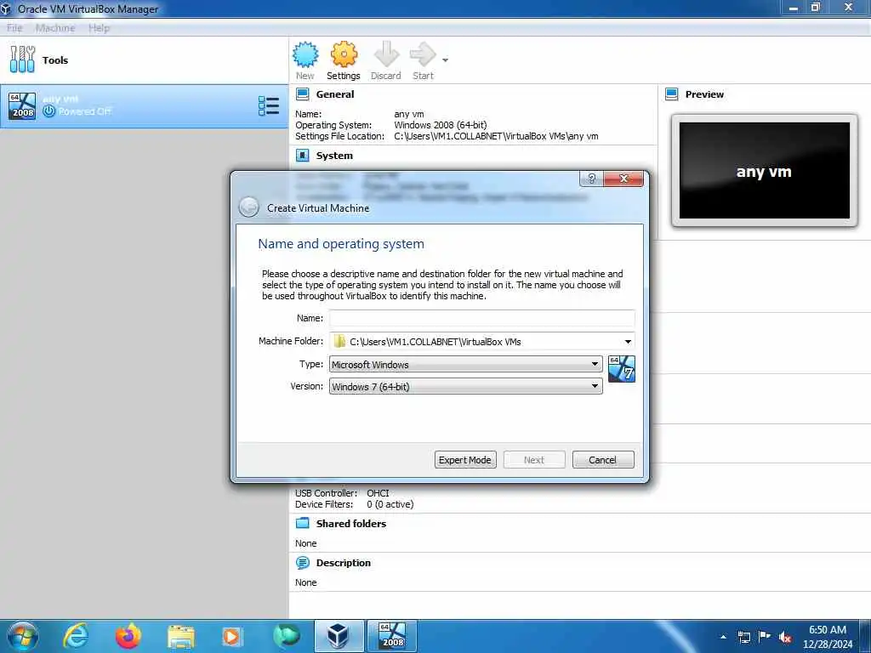The width and height of the screenshot is (871, 653).
Task: Open the 'any vm' machine tools menu icon
Action: (x=269, y=106)
